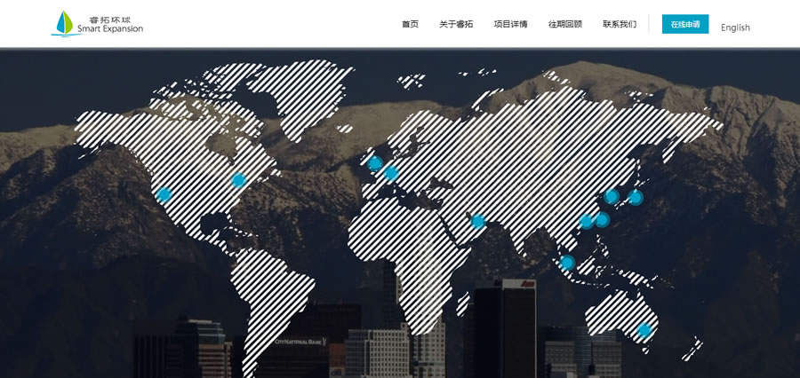Select 往期回顾 in the navigation bar
Viewport: 800px width, 378px height.
pyautogui.click(x=565, y=25)
